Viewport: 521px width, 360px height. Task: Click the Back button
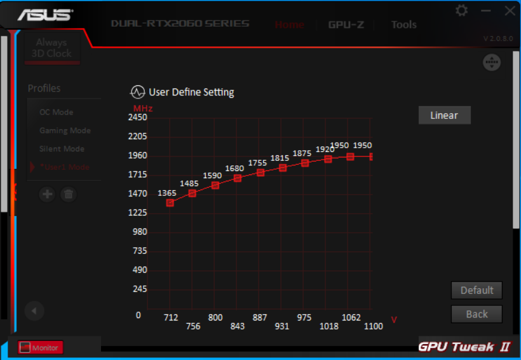(477, 314)
